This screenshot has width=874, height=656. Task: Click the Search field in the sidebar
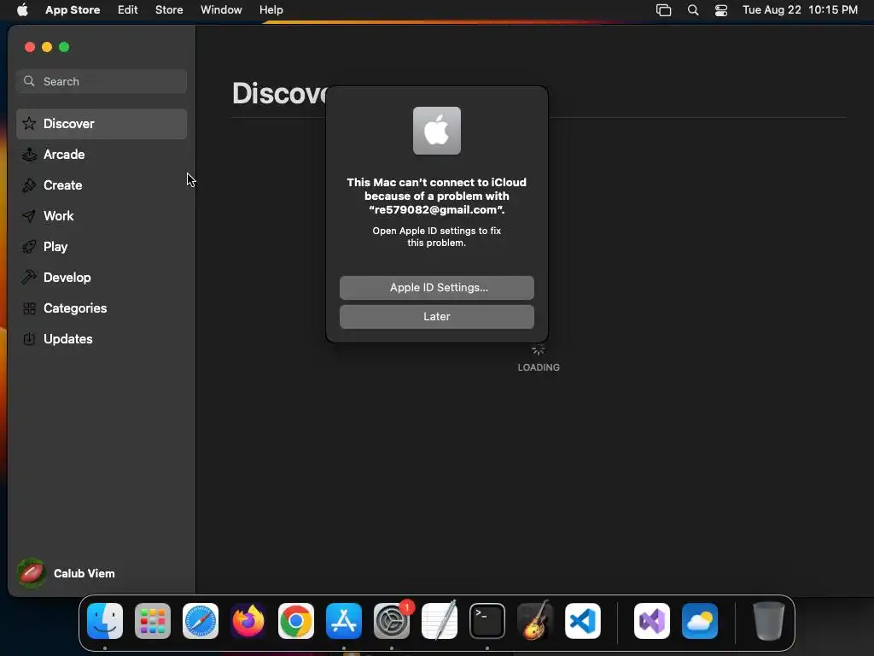(102, 81)
